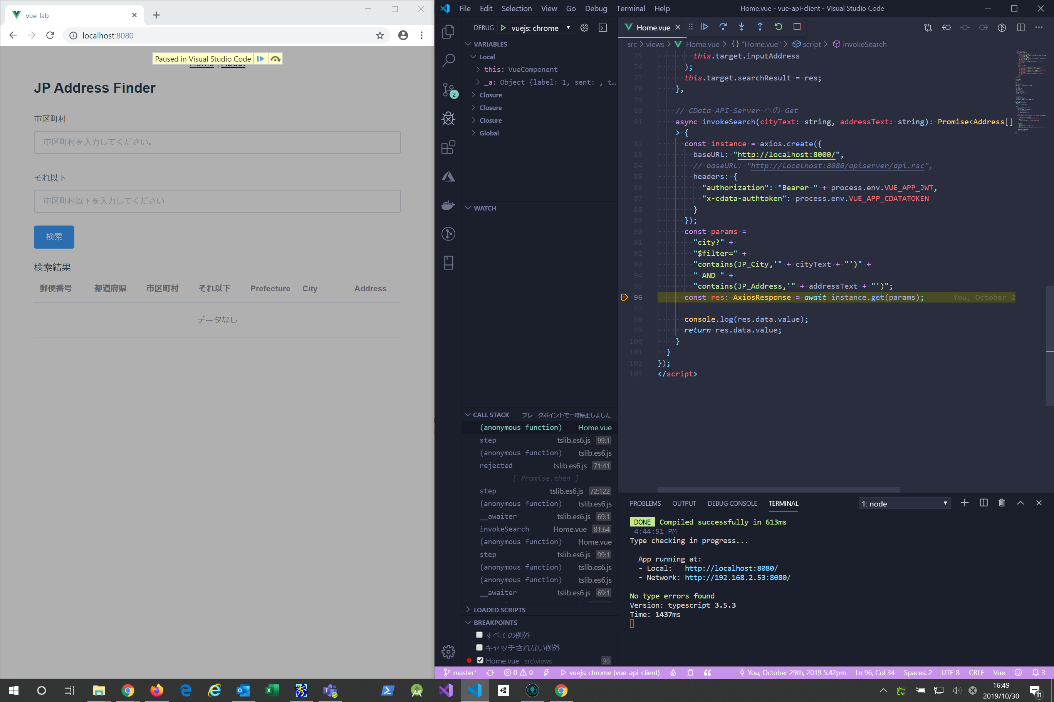Split the terminal pane
This screenshot has width=1054, height=702.
pyautogui.click(x=984, y=503)
